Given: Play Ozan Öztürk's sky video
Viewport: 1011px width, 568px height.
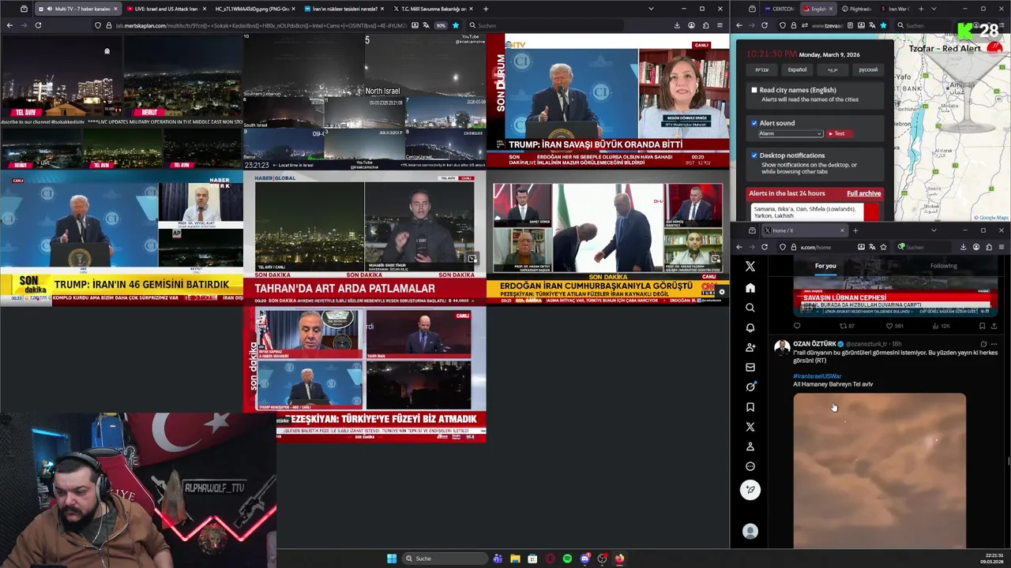Looking at the screenshot, I should [879, 471].
